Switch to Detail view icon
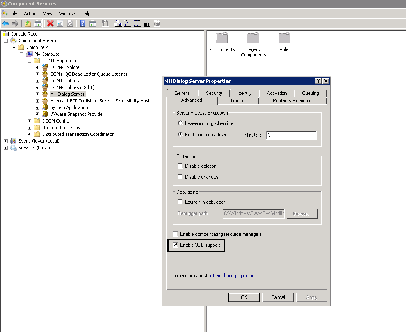The height and width of the screenshot is (332, 406). [147, 23]
